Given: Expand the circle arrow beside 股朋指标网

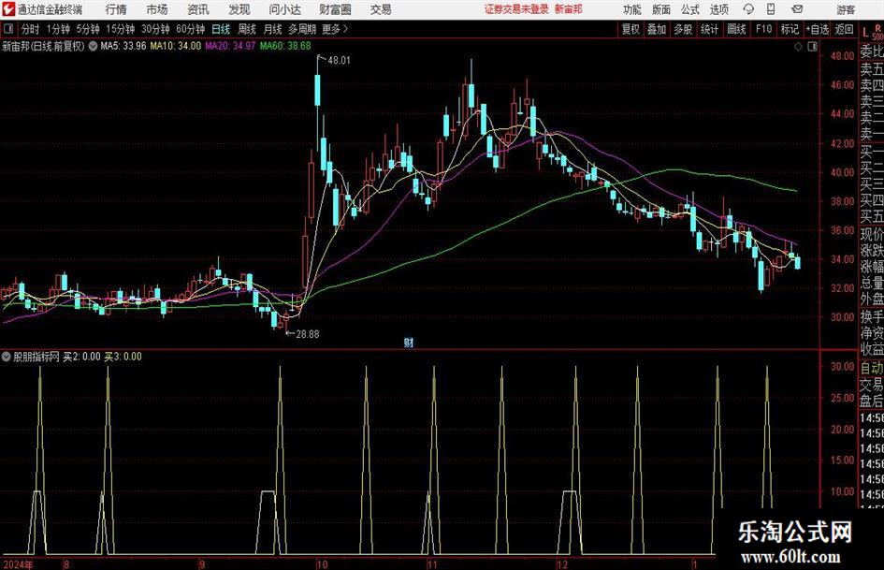Looking at the screenshot, I should 7,357.
